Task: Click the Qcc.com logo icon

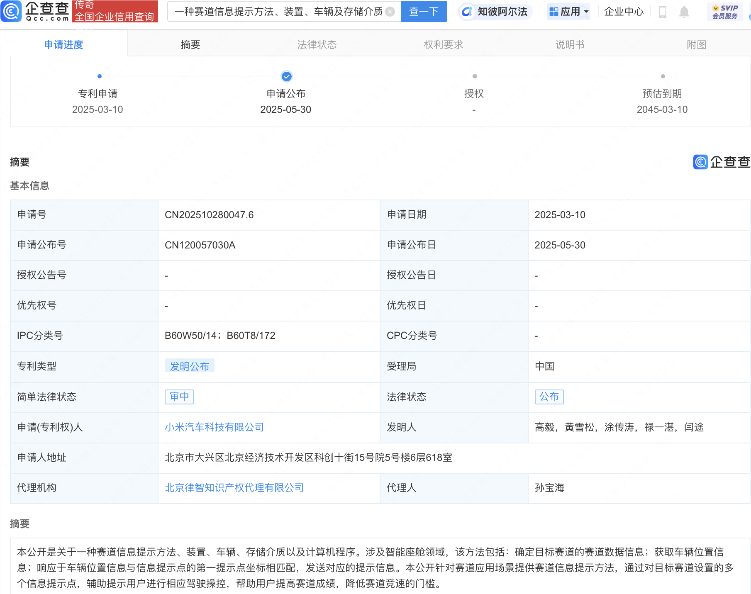Action: (x=11, y=11)
